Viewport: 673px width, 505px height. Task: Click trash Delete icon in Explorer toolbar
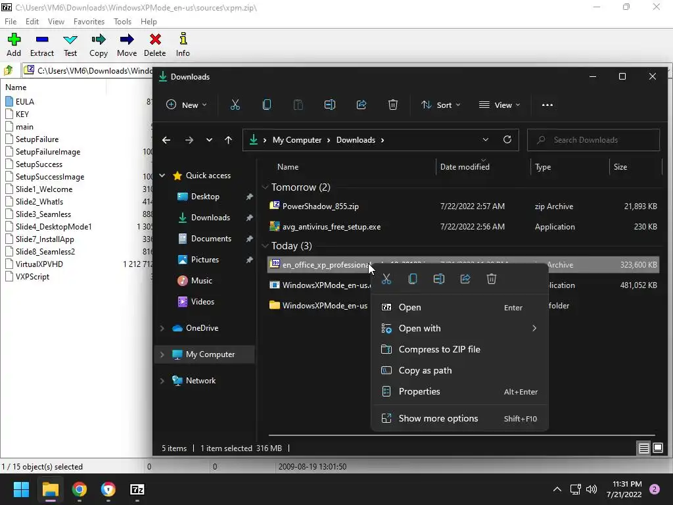[x=393, y=105]
